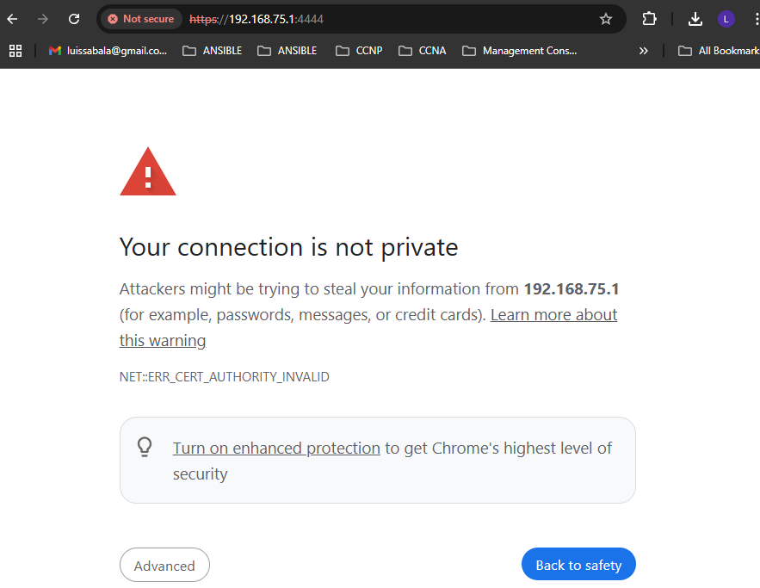Open the Chrome three-dot menu
Image resolution: width=760 pixels, height=588 pixels.
(x=756, y=19)
